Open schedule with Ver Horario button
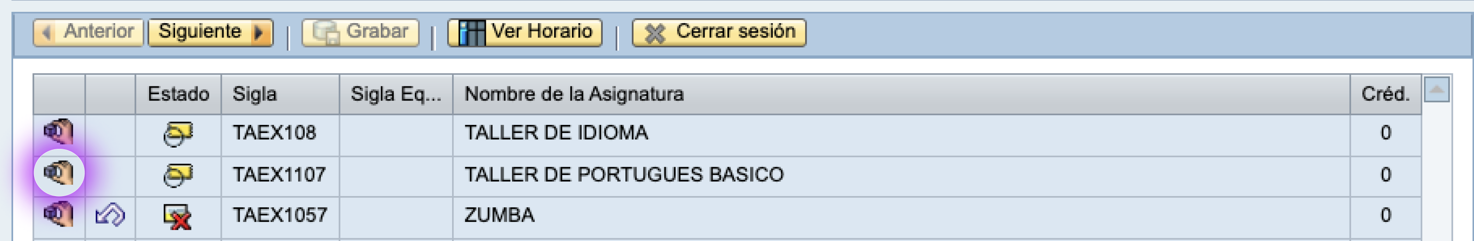 click(525, 32)
